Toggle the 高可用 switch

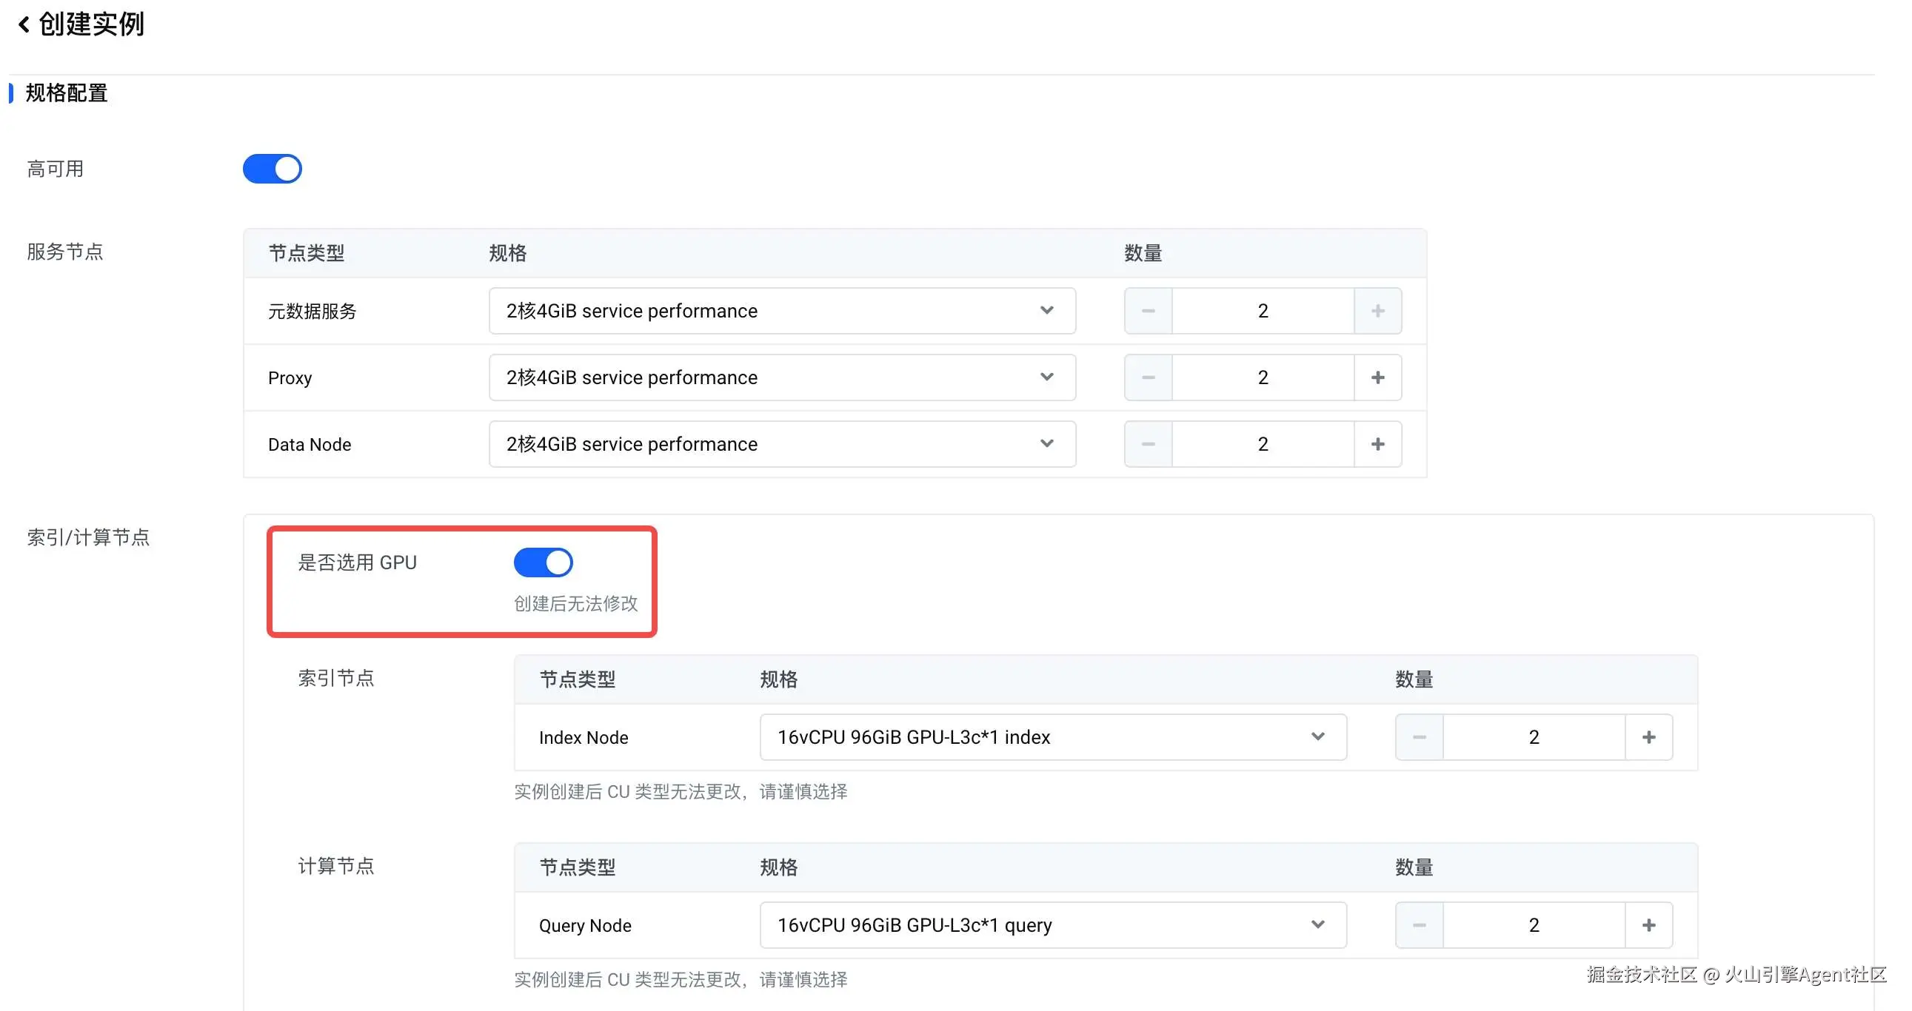click(x=273, y=169)
